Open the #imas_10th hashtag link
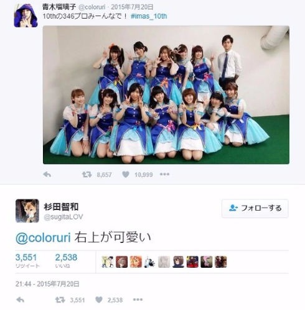This screenshot has height=310, width=305. point(149,16)
